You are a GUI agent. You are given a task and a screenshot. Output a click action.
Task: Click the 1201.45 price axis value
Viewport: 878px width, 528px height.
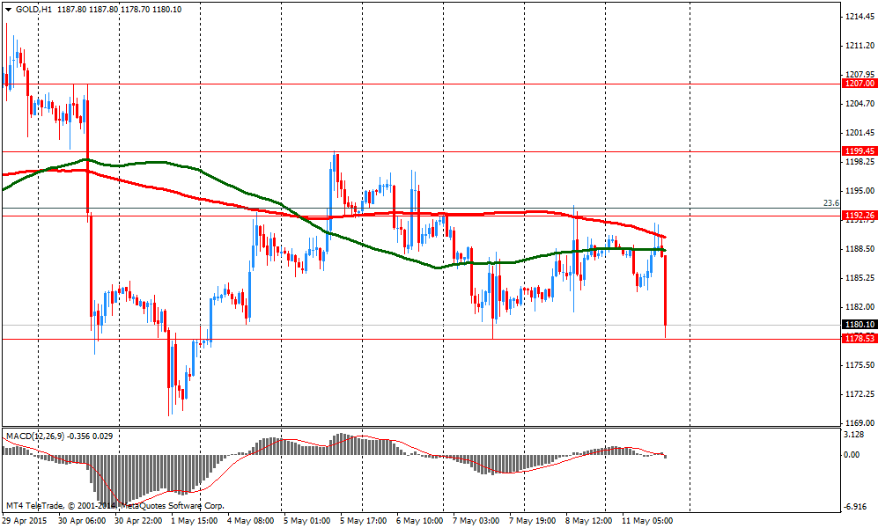click(861, 133)
